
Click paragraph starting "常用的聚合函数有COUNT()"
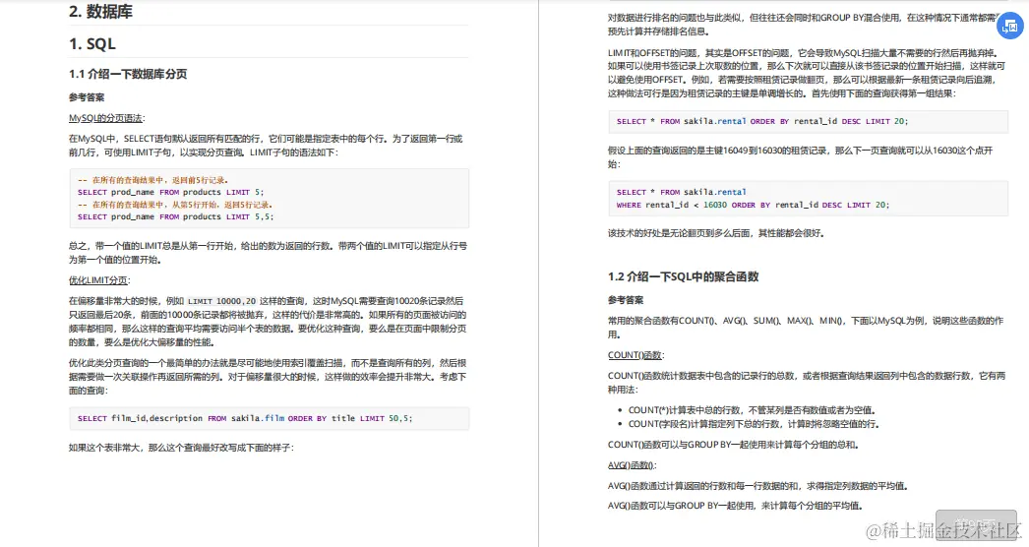806,328
